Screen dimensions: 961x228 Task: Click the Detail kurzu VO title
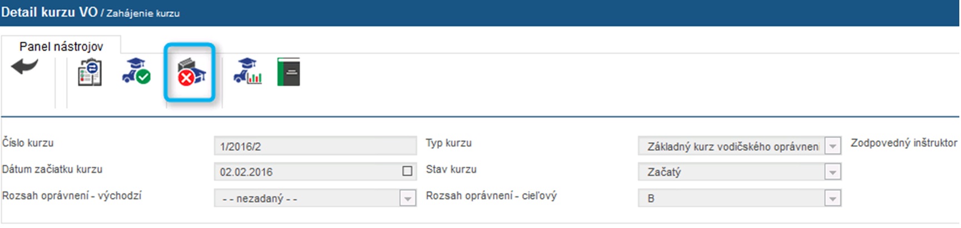(49, 12)
